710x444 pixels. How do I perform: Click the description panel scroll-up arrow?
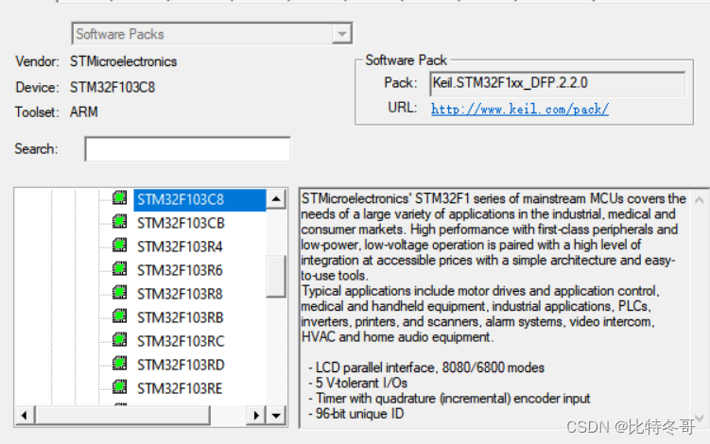[700, 199]
